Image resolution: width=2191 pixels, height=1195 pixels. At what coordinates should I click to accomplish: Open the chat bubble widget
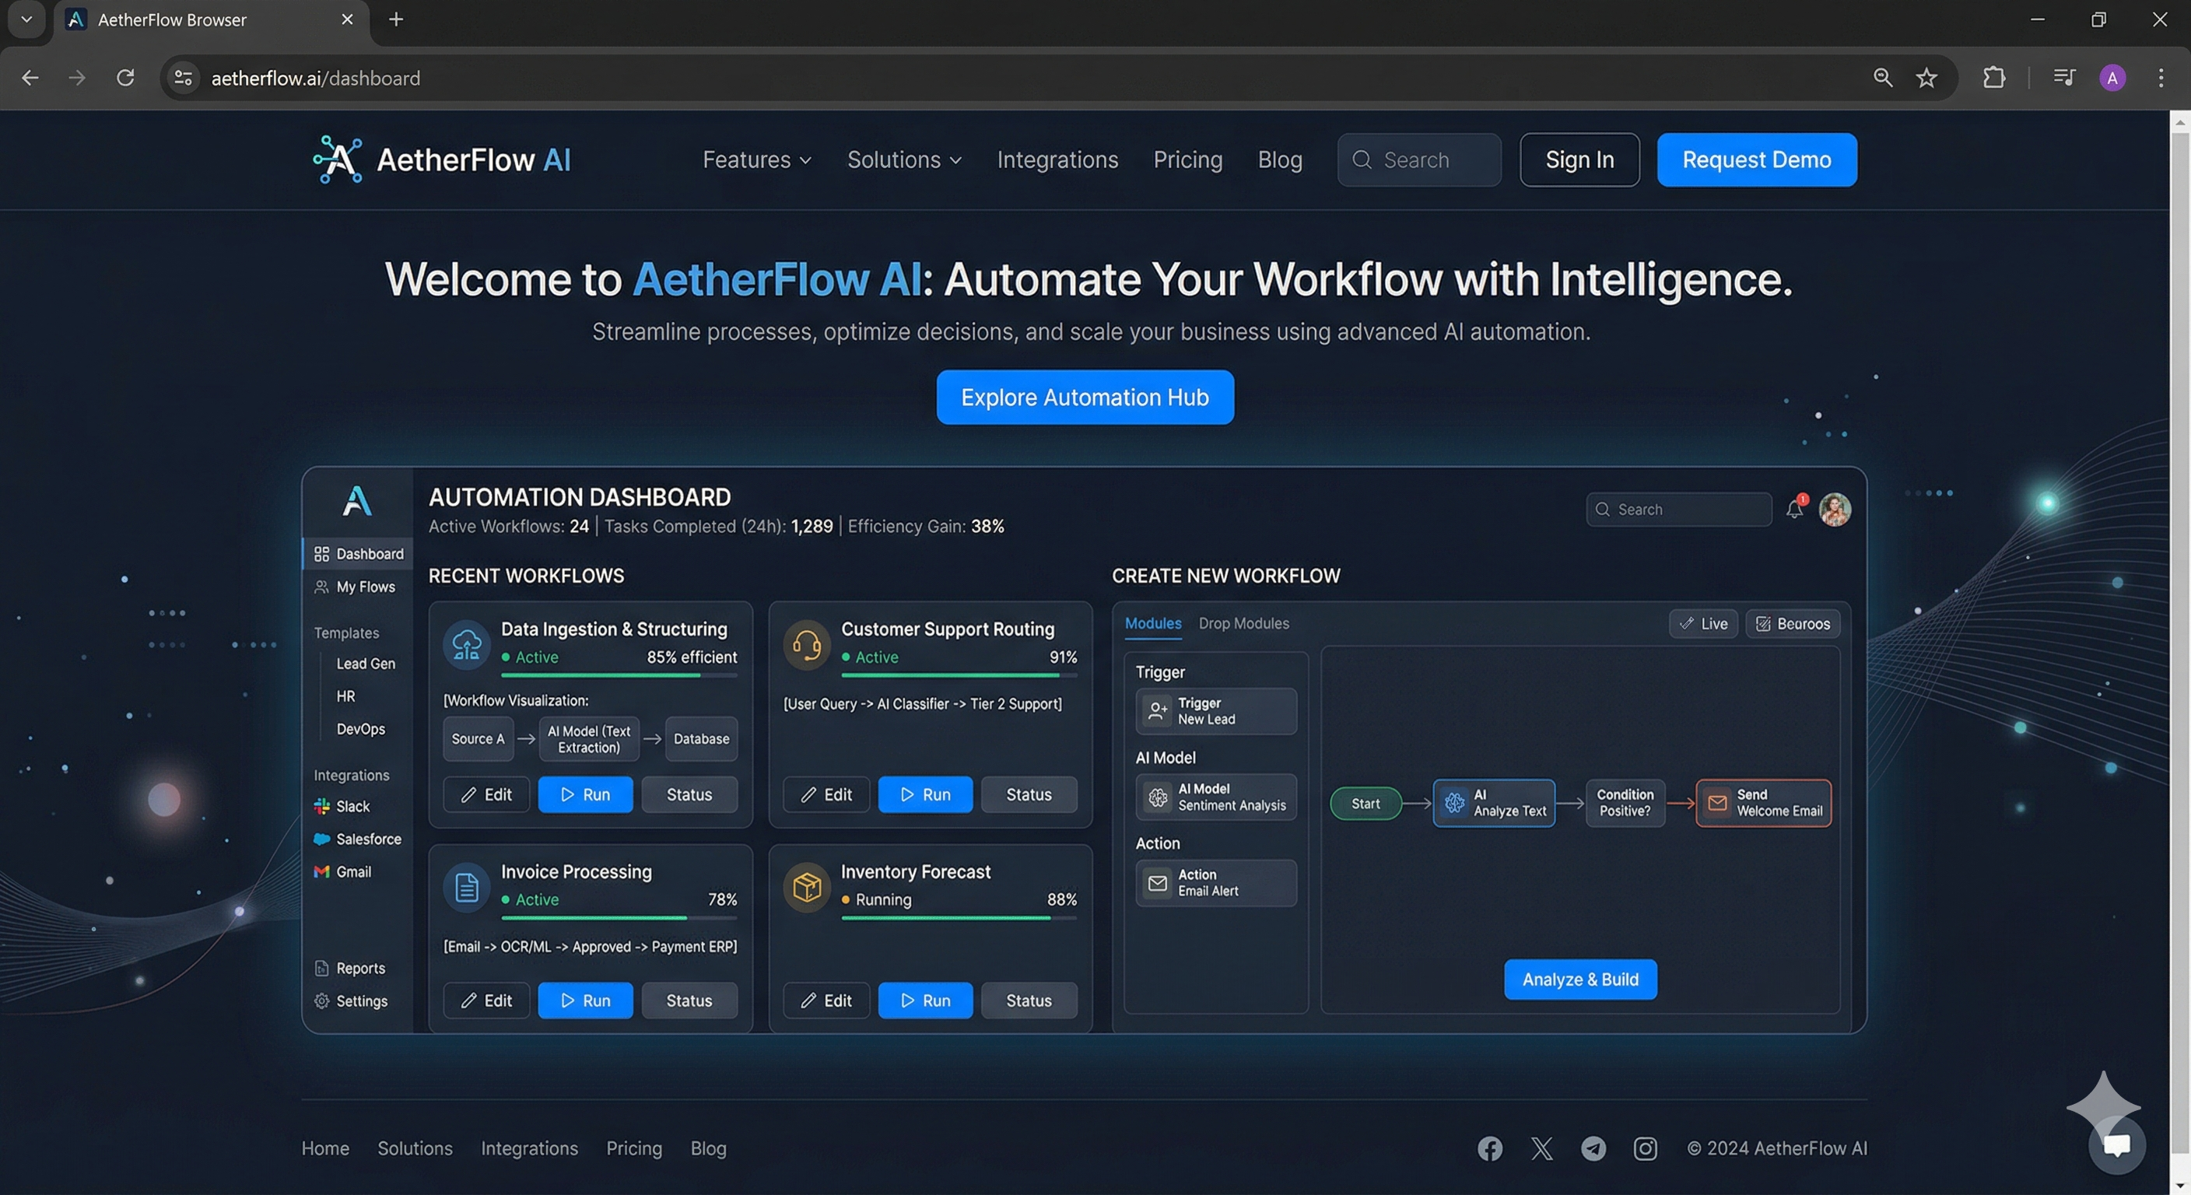pyautogui.click(x=2116, y=1144)
